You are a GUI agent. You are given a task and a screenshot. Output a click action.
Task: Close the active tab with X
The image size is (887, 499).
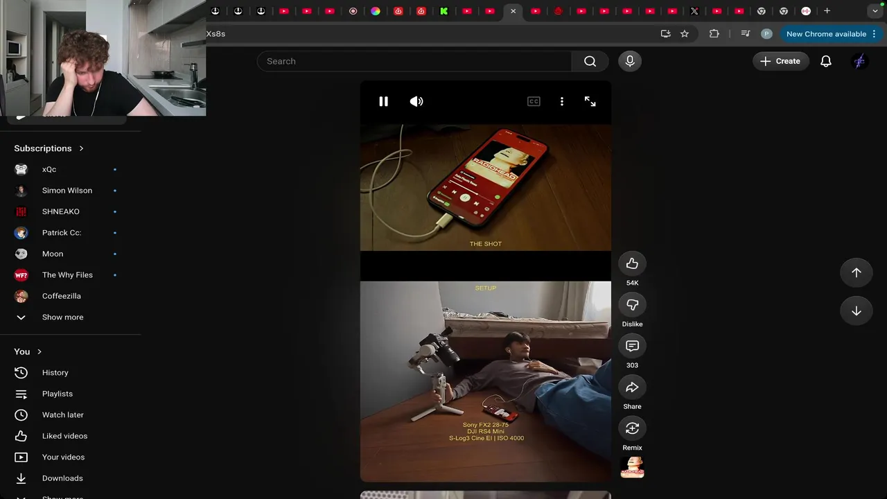[513, 11]
